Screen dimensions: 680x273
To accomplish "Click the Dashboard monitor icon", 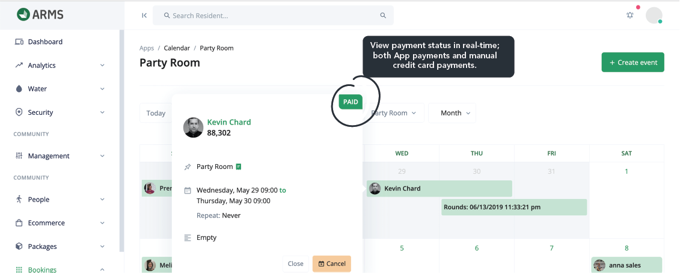I will (19, 41).
